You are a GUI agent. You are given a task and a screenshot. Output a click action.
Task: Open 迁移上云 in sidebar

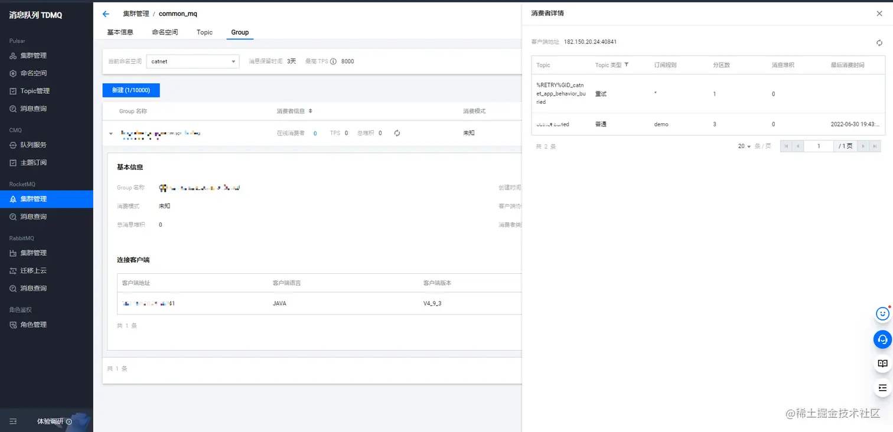click(33, 270)
